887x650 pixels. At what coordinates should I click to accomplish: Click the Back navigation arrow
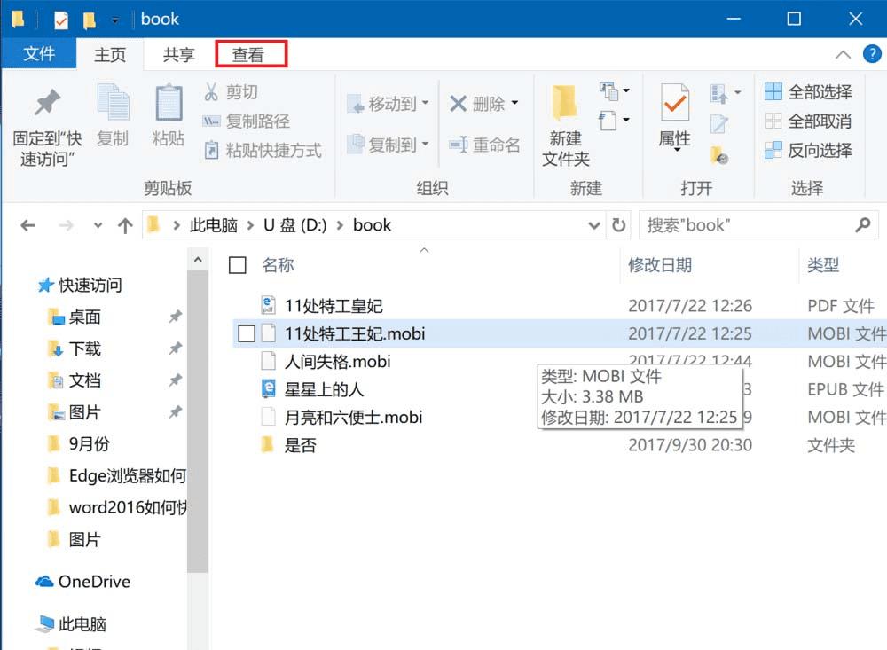click(27, 226)
